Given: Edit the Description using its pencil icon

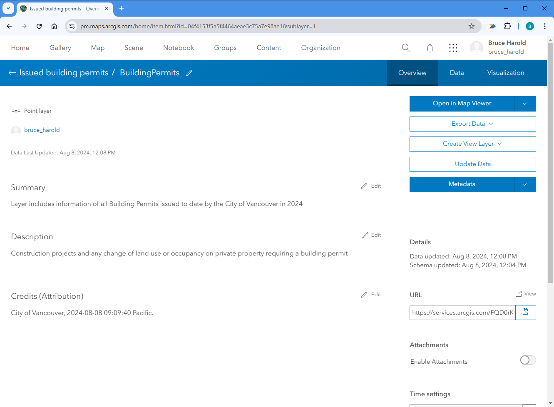Looking at the screenshot, I should (364, 235).
